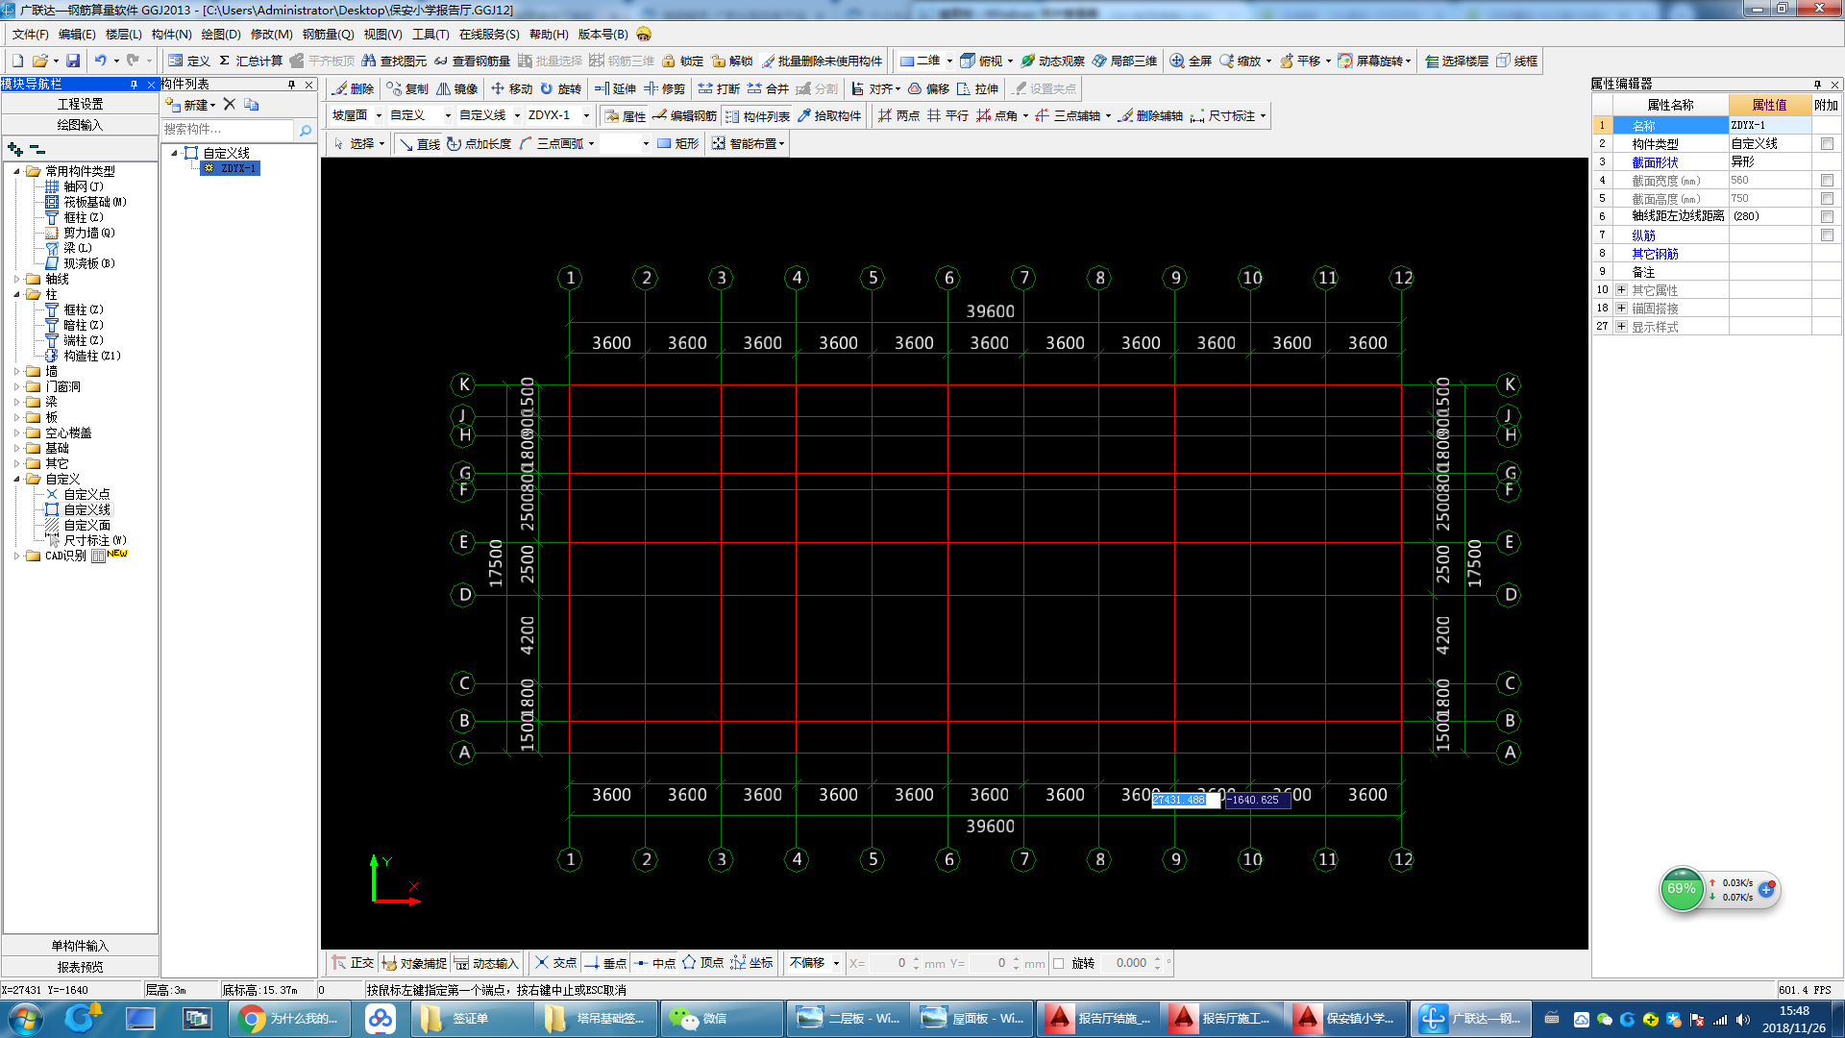Toggle 顶点 vertex snap
The image size is (1845, 1038).
pyautogui.click(x=702, y=963)
